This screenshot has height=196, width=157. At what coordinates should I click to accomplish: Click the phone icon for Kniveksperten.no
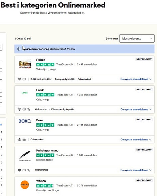click(29, 170)
